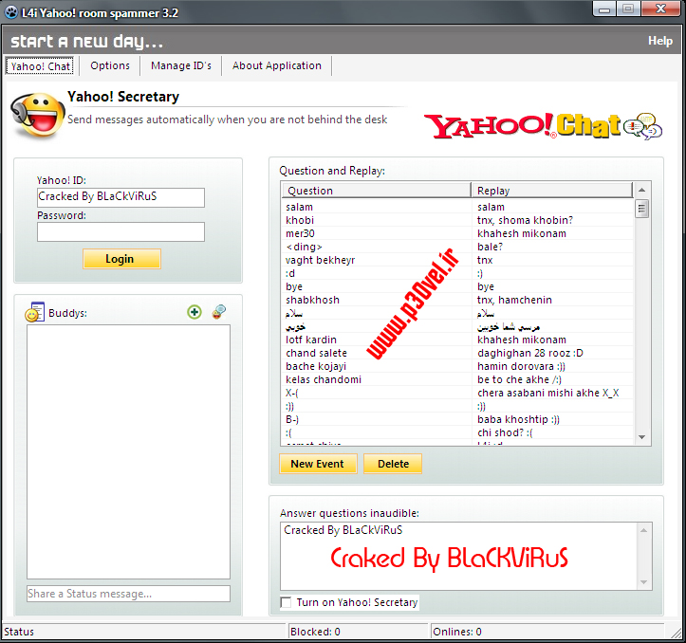Image resolution: width=686 pixels, height=643 pixels.
Task: Click the reply 'be to che akhe /:)'
Action: click(519, 379)
